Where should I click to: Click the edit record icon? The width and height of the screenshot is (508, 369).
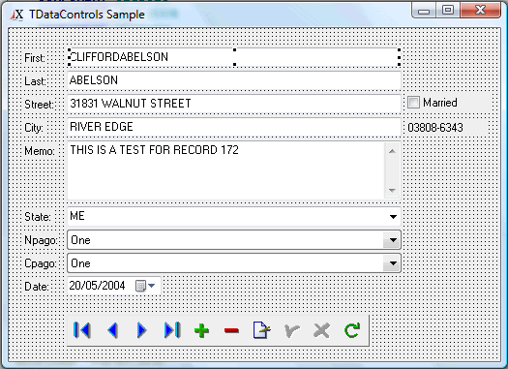coord(262,330)
